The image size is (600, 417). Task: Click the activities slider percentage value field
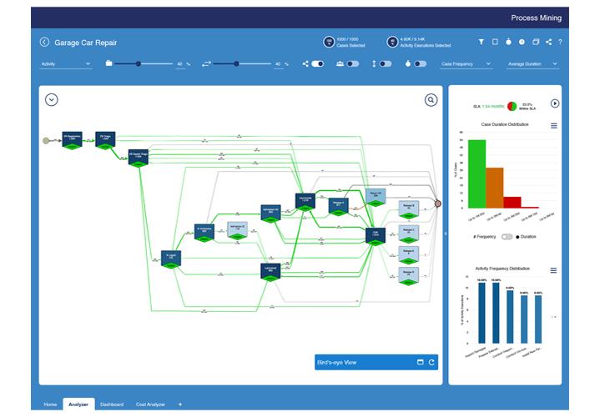tap(180, 64)
